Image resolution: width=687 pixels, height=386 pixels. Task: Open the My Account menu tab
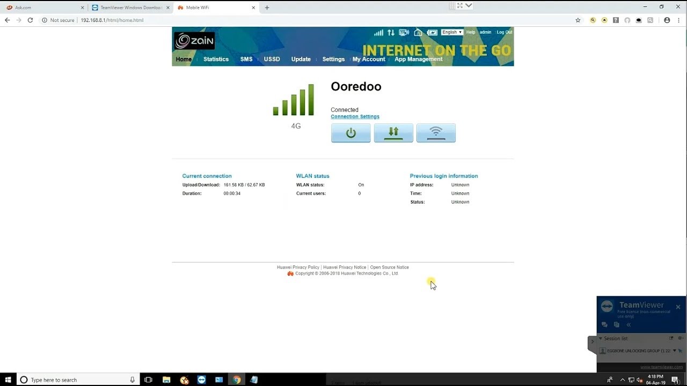[369, 59]
